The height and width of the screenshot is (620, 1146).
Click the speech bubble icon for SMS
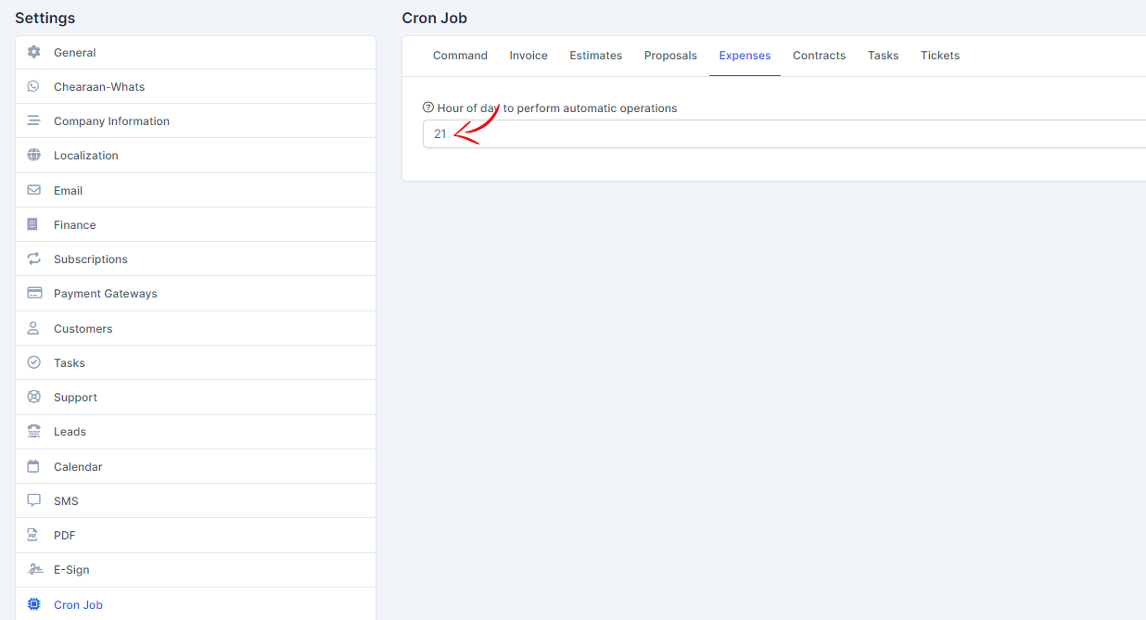click(x=34, y=500)
